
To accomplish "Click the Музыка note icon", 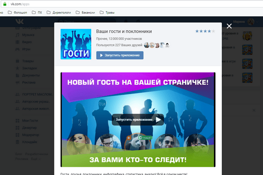I will [x=17, y=35].
